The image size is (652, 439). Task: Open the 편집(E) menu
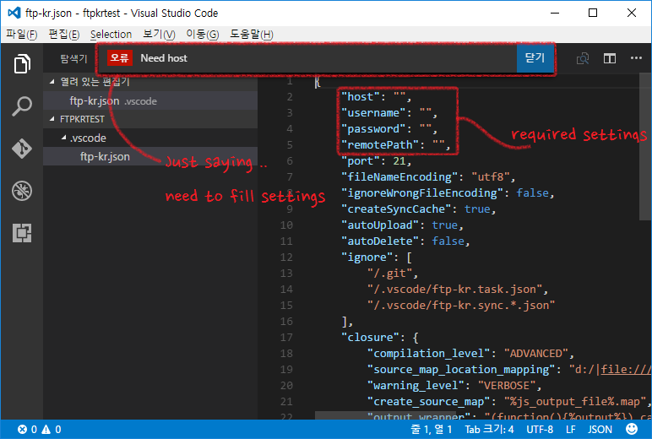coord(64,34)
